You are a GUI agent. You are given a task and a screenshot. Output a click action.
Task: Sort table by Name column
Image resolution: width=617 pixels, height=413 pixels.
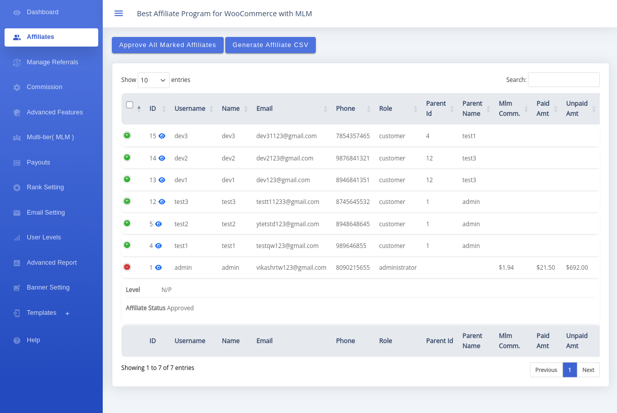(235, 109)
